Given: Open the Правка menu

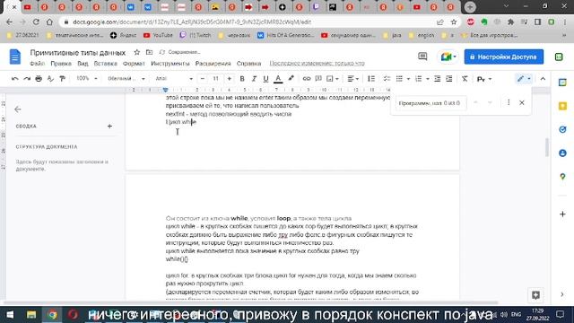Looking at the screenshot, I should pos(61,64).
